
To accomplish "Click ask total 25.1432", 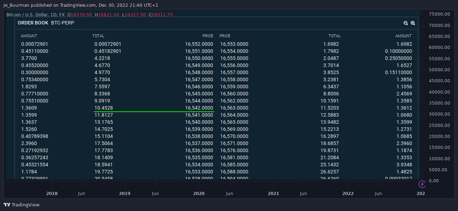I will click(330, 165).
